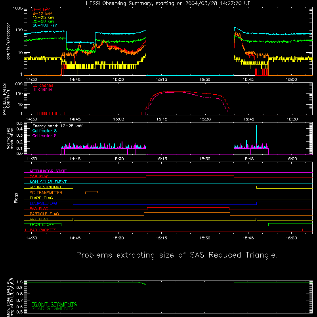Click the SAS Reduced Triangle problem message
The height and width of the screenshot is (317, 317).
click(177, 255)
